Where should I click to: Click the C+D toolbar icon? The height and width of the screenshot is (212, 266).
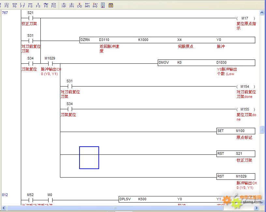80,5
